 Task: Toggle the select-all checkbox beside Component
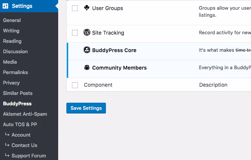click(x=75, y=85)
